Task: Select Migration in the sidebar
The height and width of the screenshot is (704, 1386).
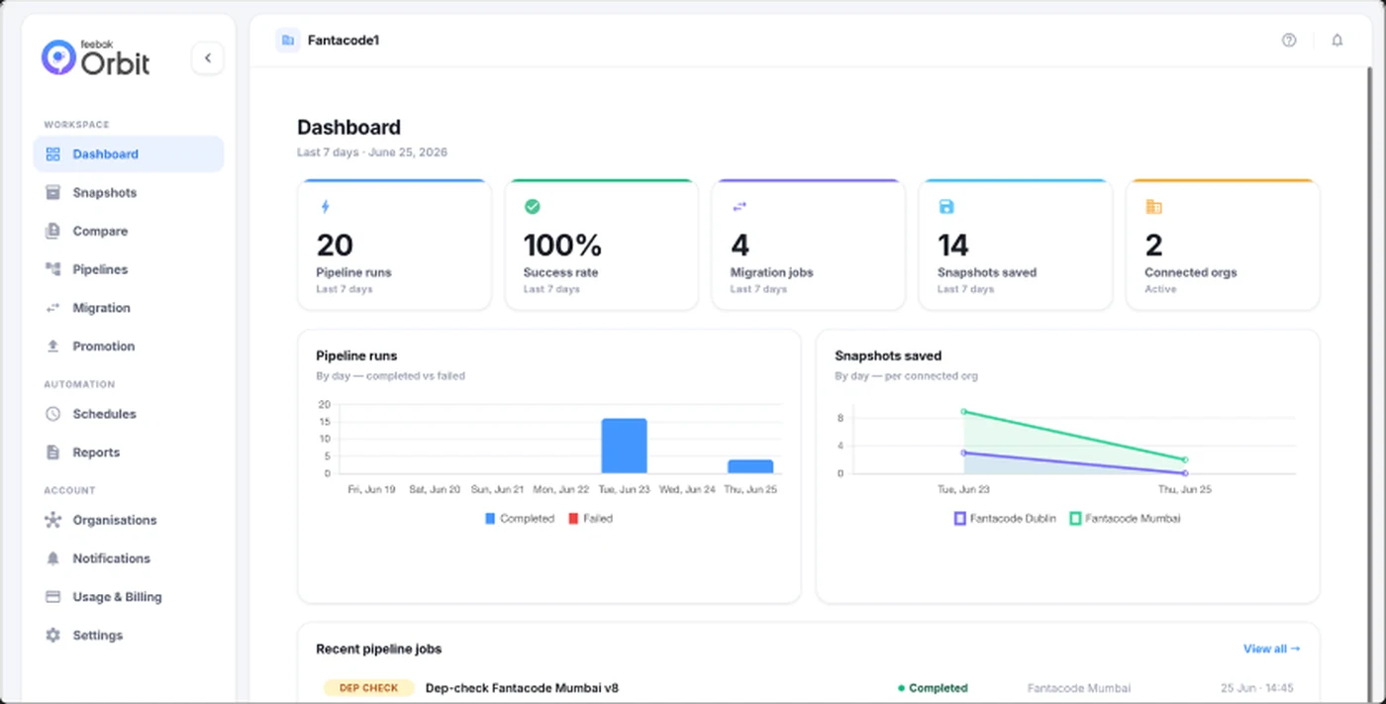Action: pos(129,308)
